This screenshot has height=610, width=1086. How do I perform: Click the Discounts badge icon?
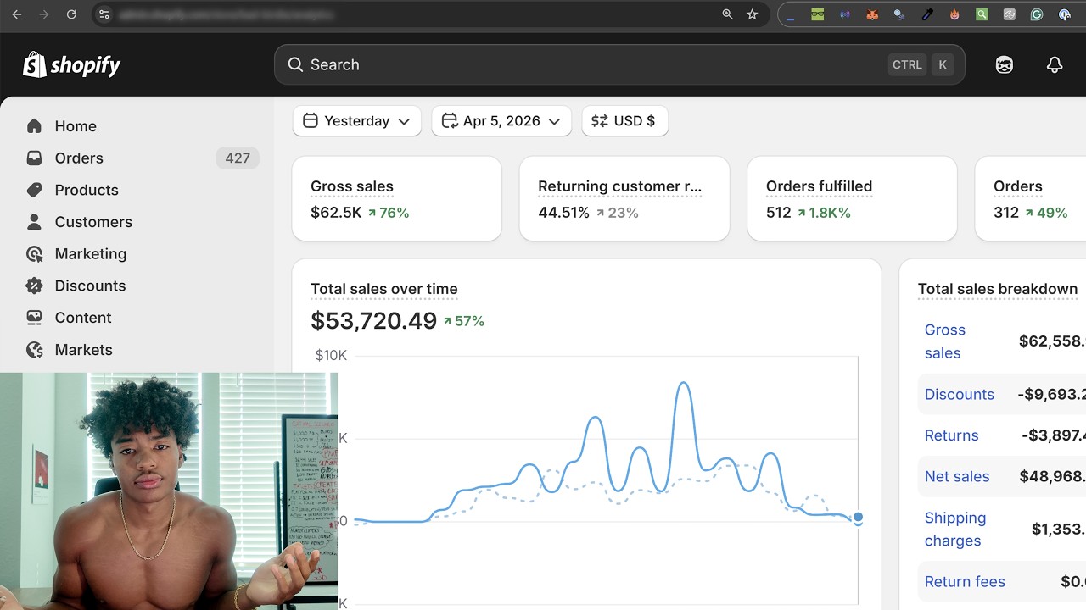(x=34, y=286)
